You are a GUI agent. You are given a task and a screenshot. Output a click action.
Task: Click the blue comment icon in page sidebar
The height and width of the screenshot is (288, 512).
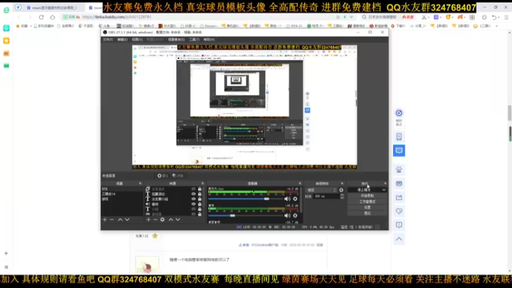[x=399, y=150]
